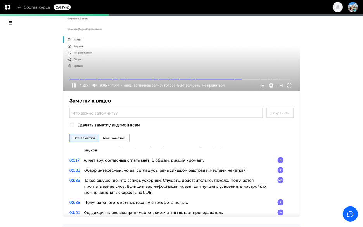The image size is (363, 227).
Task: Click the "М" author avatar
Action: click(280, 212)
